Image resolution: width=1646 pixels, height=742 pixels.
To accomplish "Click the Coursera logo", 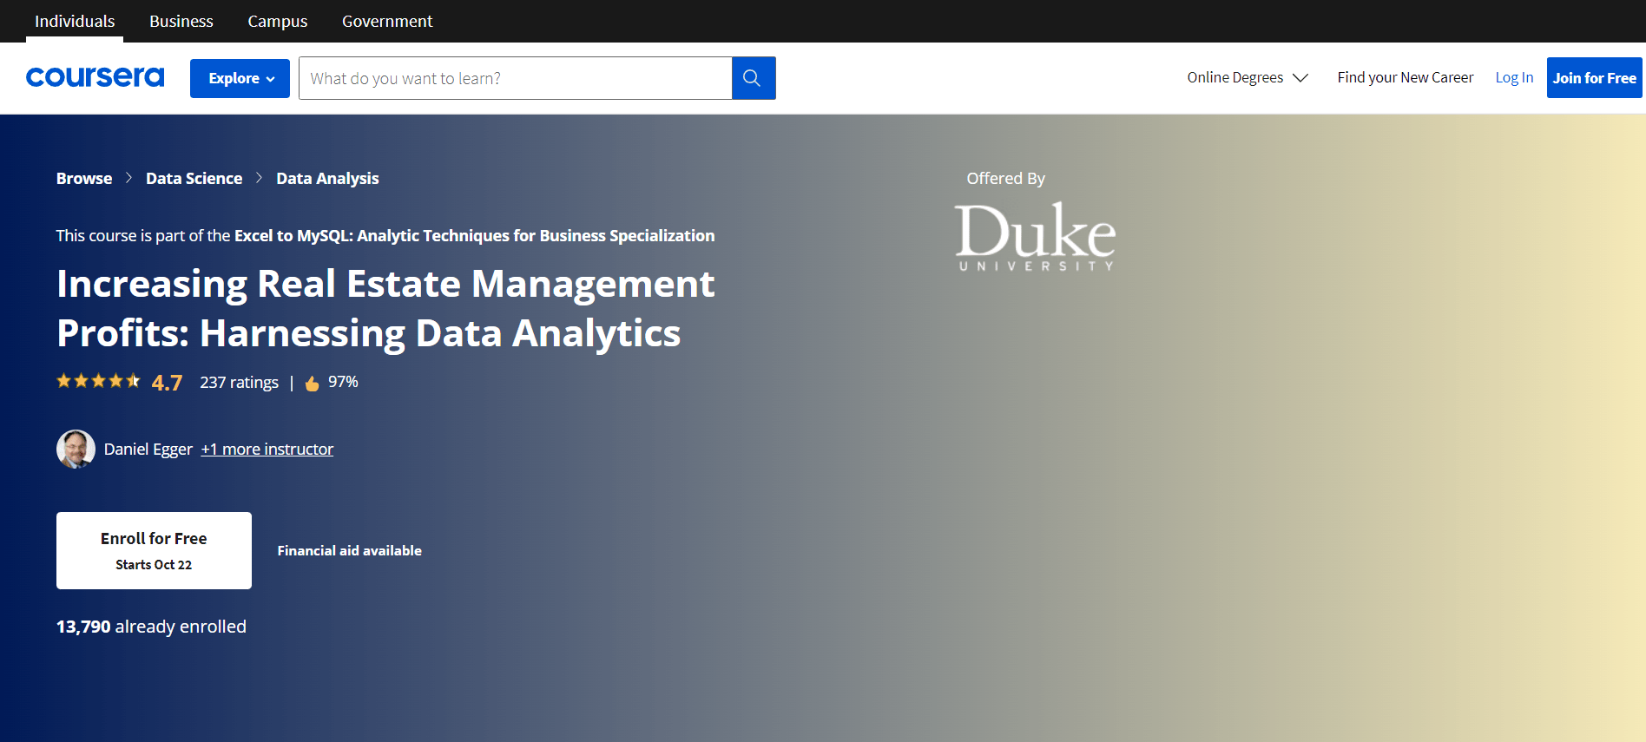I will (95, 77).
